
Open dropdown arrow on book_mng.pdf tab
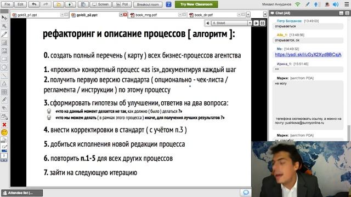[x=180, y=15]
